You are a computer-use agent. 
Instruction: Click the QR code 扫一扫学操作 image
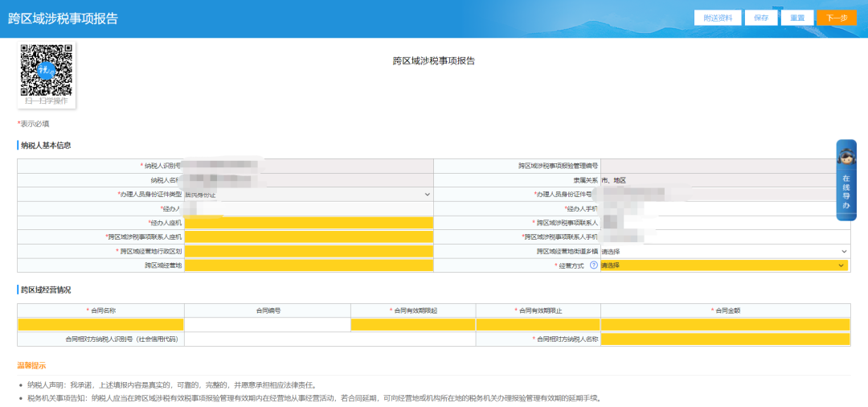[x=47, y=75]
